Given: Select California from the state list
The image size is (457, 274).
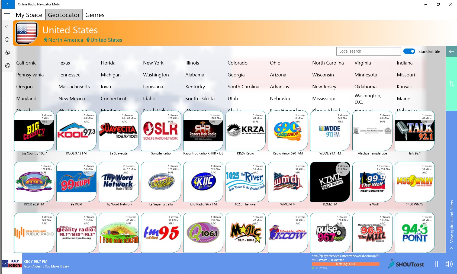Looking at the screenshot, I should click(26, 63).
